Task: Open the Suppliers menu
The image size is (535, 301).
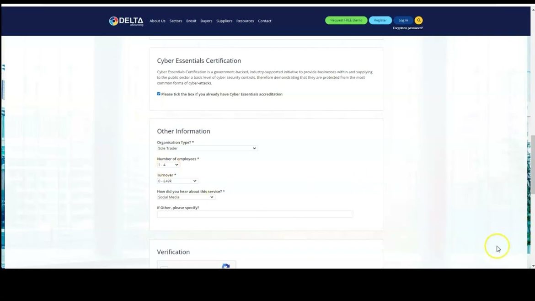Action: (224, 21)
